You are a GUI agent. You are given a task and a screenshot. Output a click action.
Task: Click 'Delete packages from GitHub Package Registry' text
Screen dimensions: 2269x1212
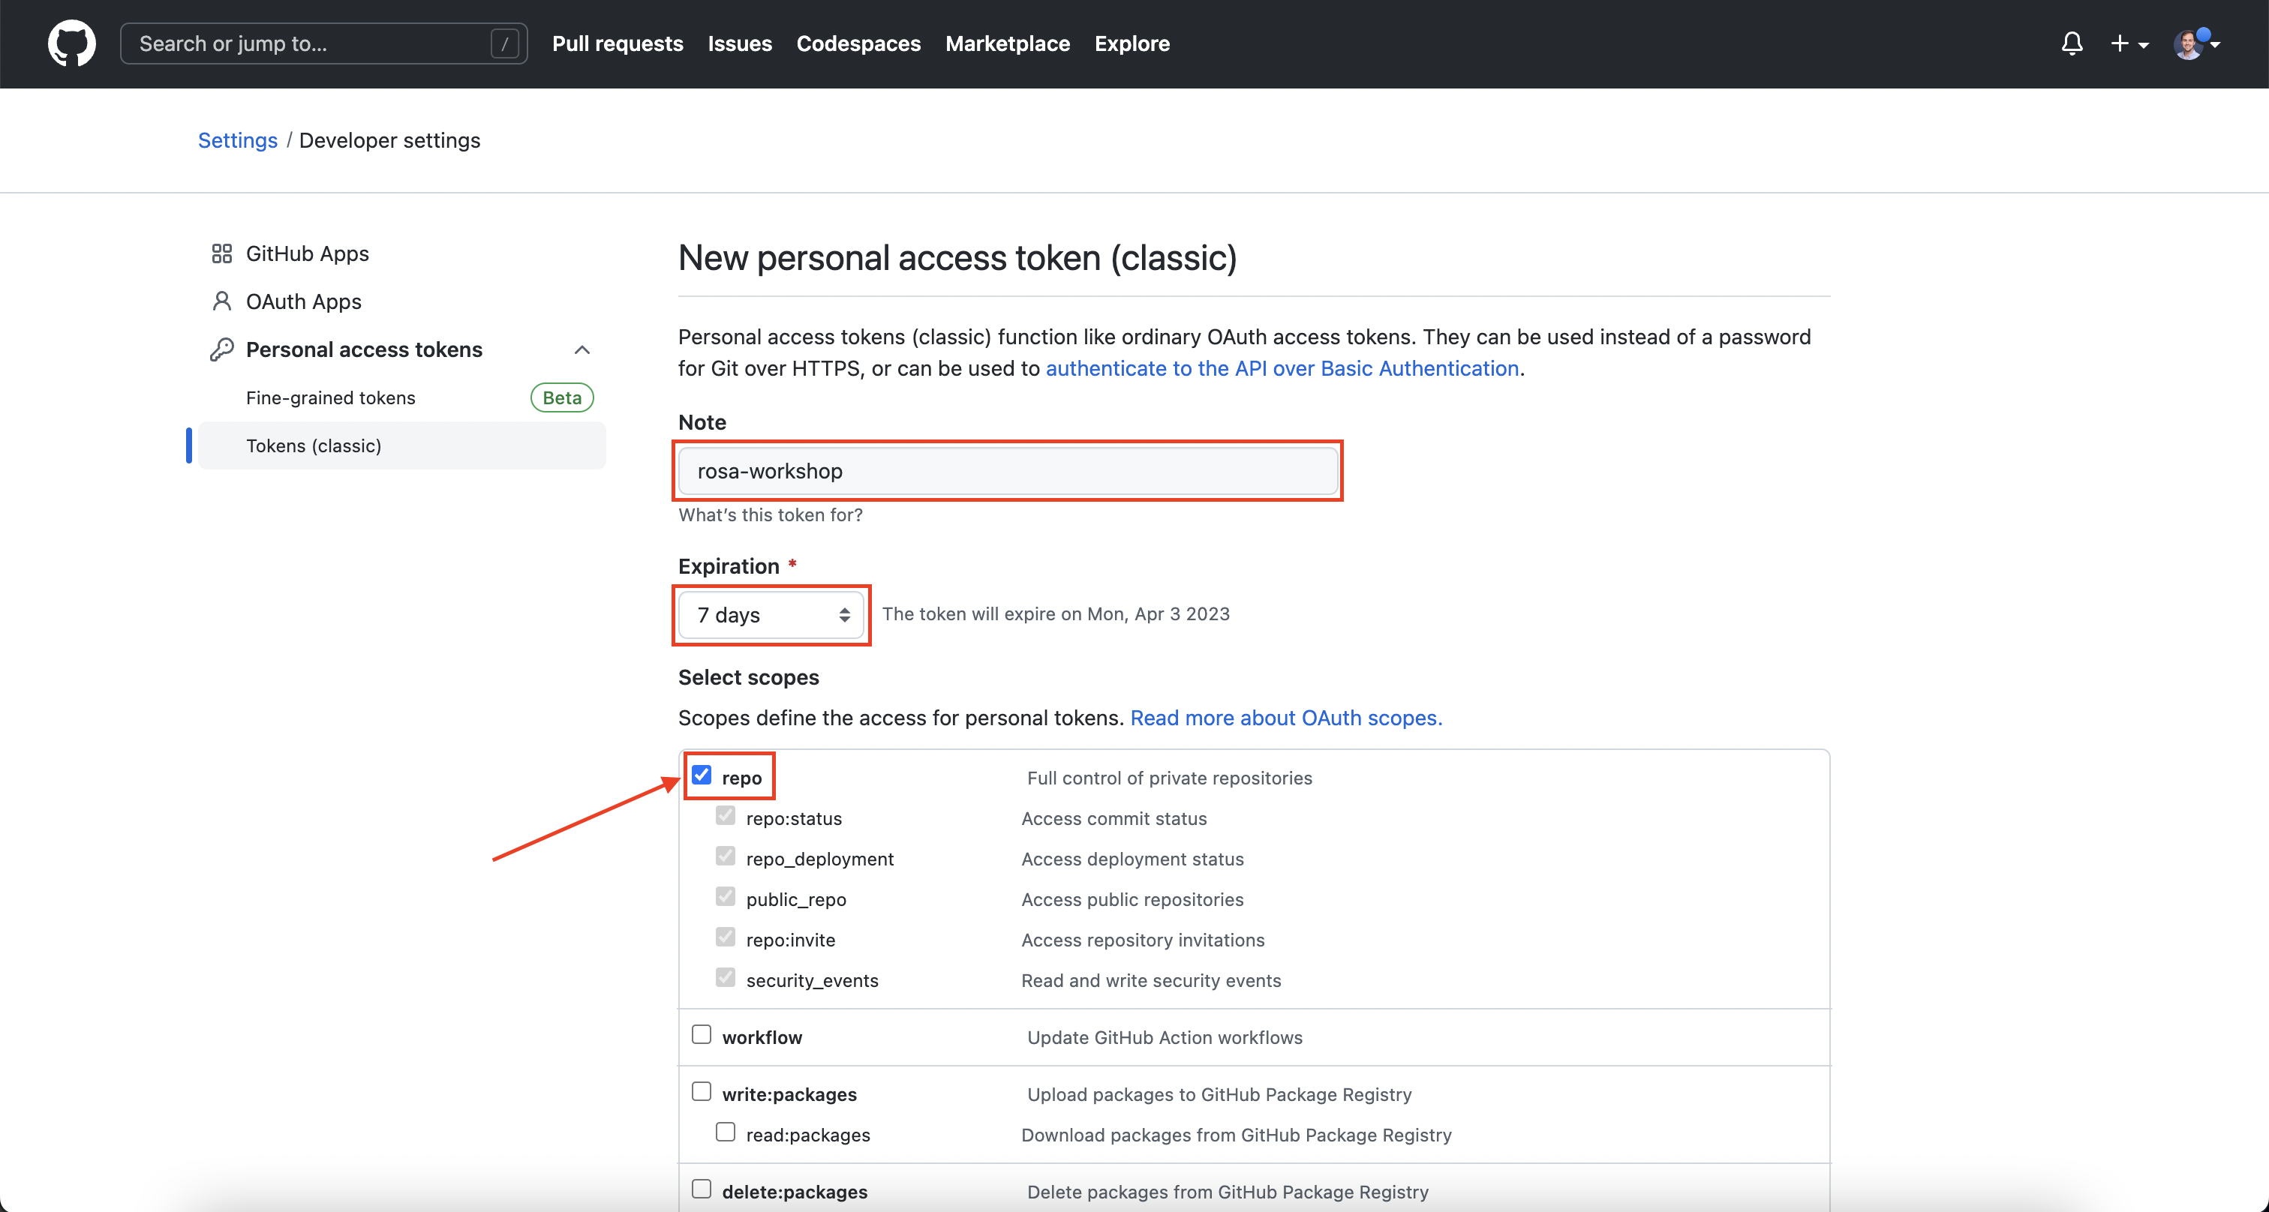pyautogui.click(x=1228, y=1192)
